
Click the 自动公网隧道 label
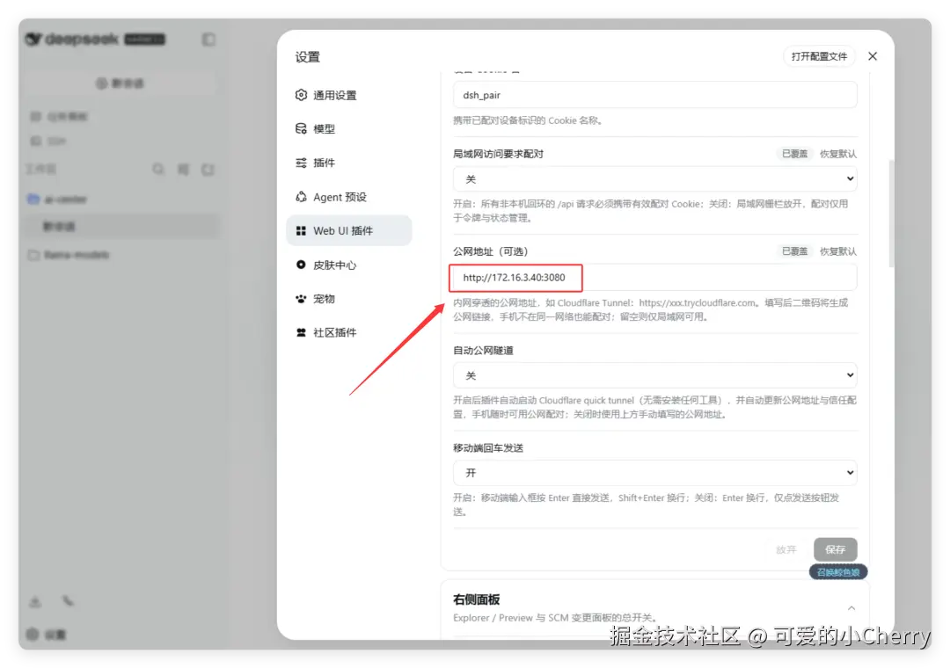point(483,350)
